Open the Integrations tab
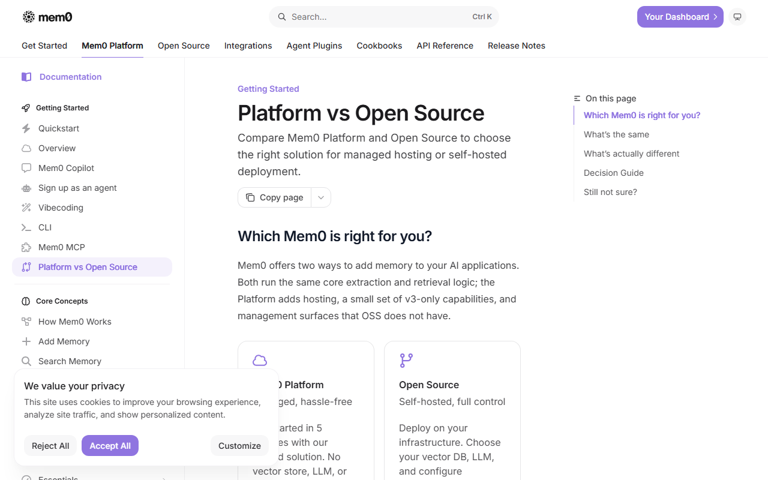This screenshot has height=480, width=768. [x=248, y=46]
